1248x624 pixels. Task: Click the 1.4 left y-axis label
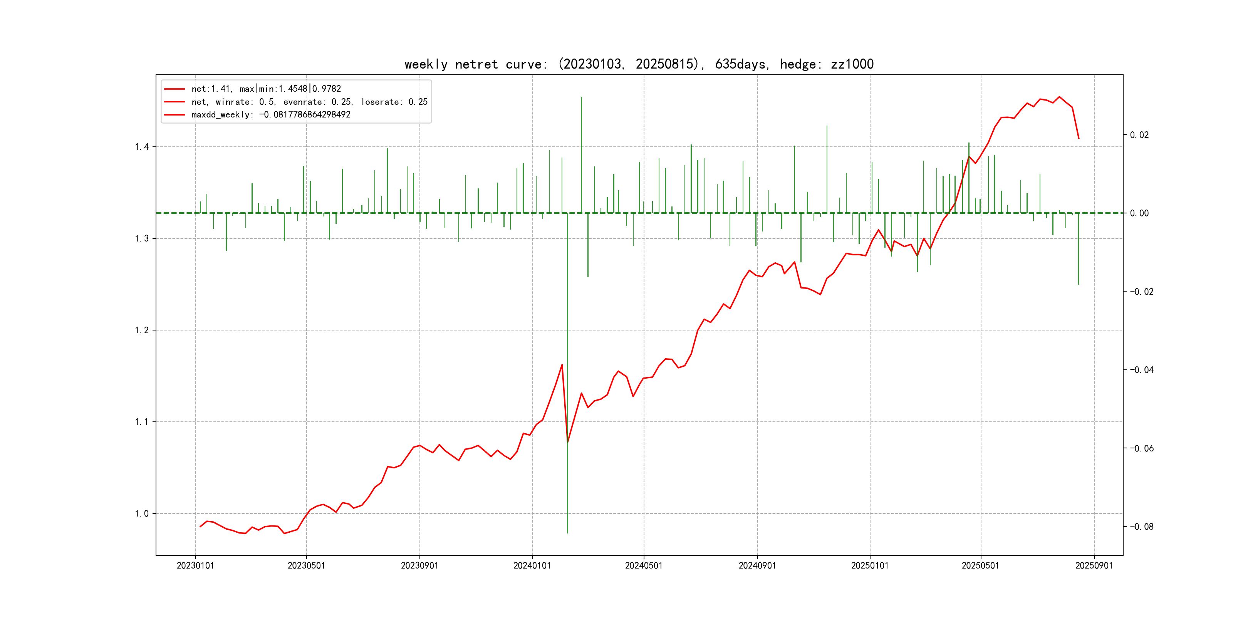tap(141, 147)
